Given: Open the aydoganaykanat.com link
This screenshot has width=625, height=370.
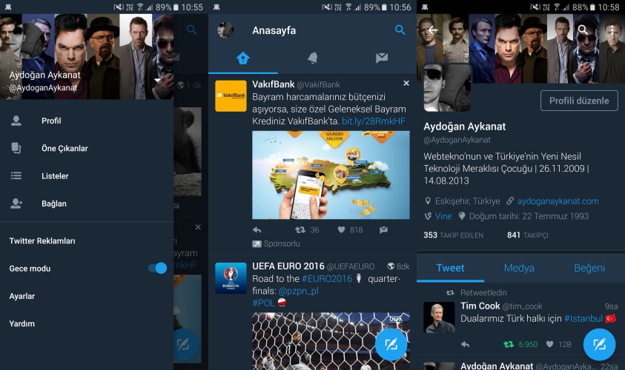Looking at the screenshot, I should tap(558, 201).
